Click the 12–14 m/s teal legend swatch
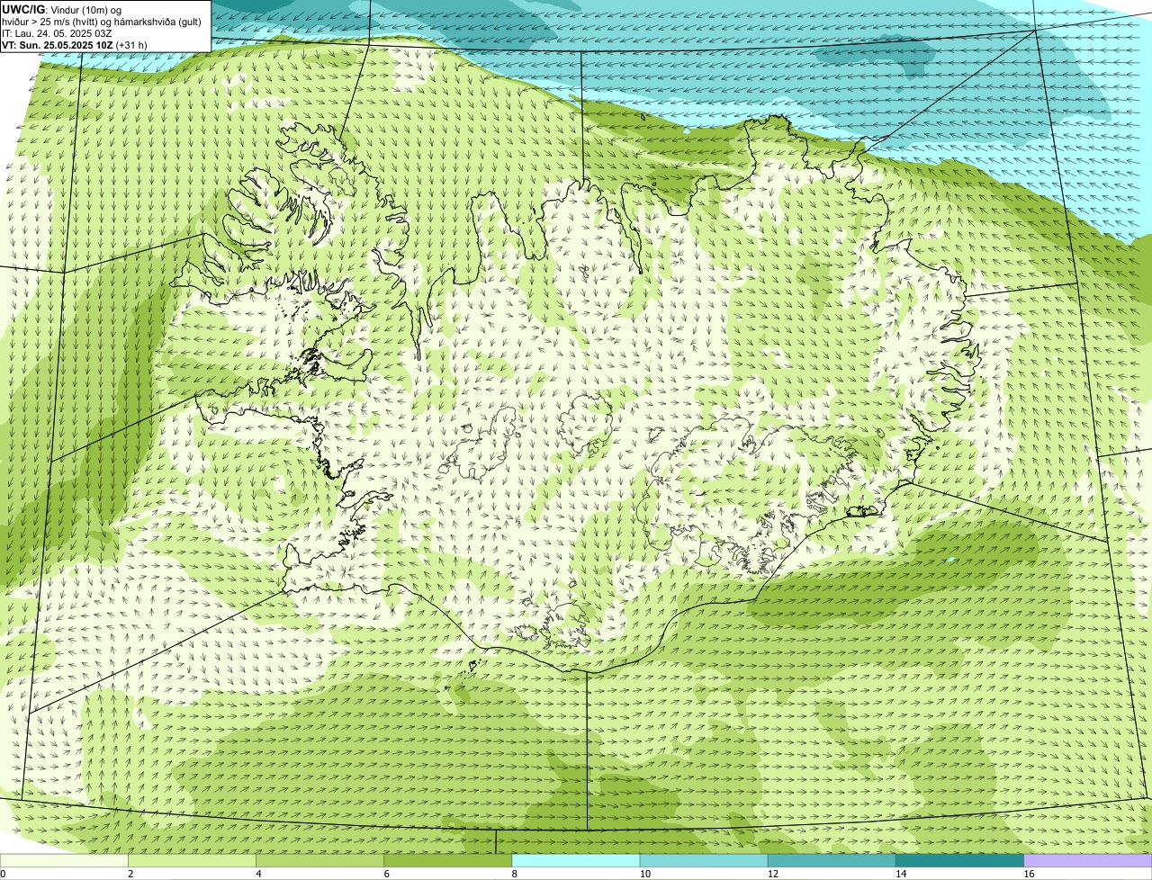 pyautogui.click(x=831, y=861)
